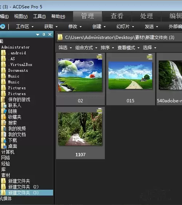Open the 获取 dropdown
Image resolution: width=182 pixels, height=205 pixels.
pos(51,27)
